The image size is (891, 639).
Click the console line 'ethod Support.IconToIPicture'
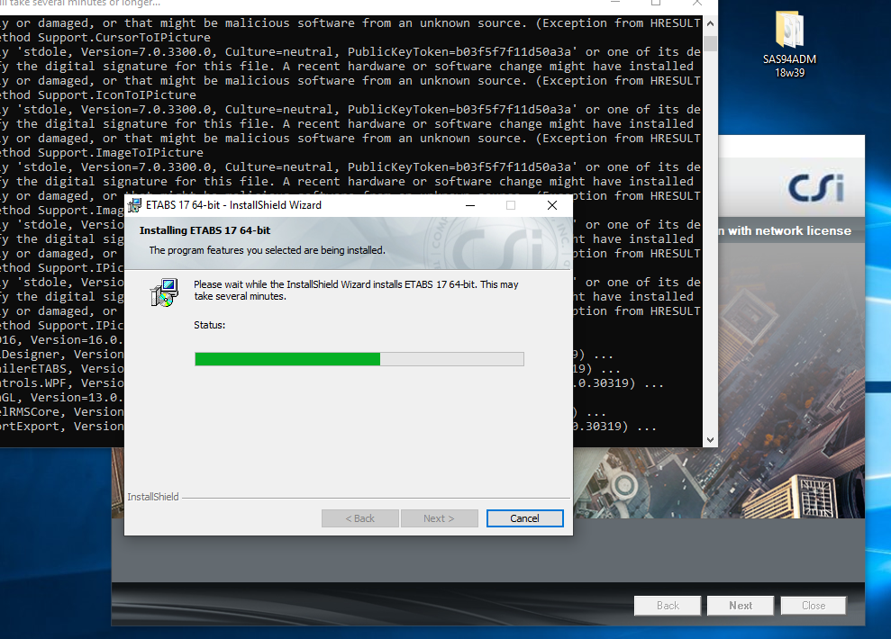(x=97, y=95)
